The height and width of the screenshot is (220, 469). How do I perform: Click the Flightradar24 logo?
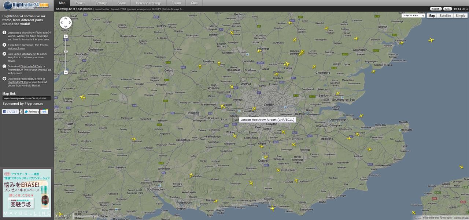pyautogui.click(x=26, y=5)
